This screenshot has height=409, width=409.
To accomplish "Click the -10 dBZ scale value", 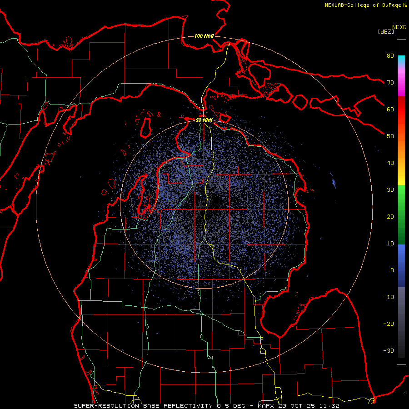I will click(389, 297).
